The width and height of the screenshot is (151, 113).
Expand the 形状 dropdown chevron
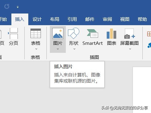tap(74, 49)
